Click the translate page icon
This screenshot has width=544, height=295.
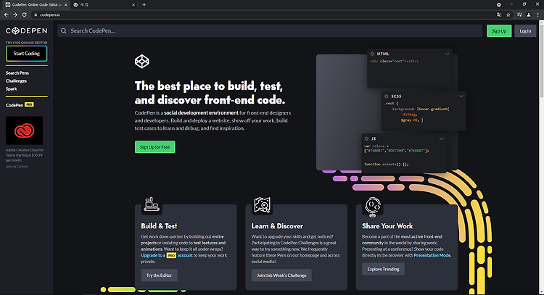click(499, 14)
